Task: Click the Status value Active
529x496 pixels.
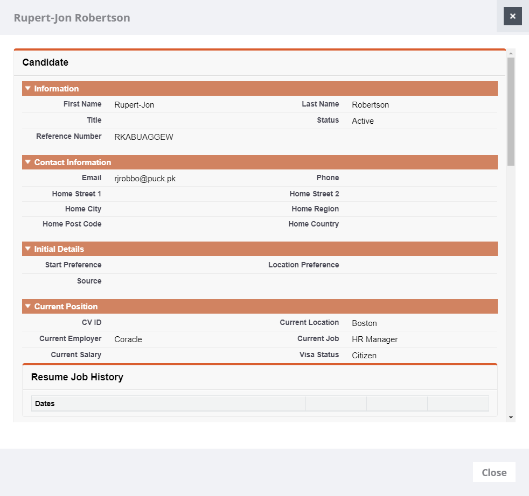Action: click(363, 121)
